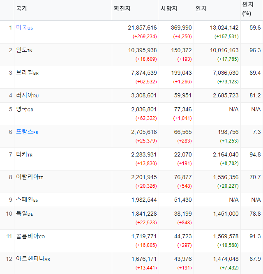Click the 국가 column header
This screenshot has width=263, height=274.
tap(22, 8)
